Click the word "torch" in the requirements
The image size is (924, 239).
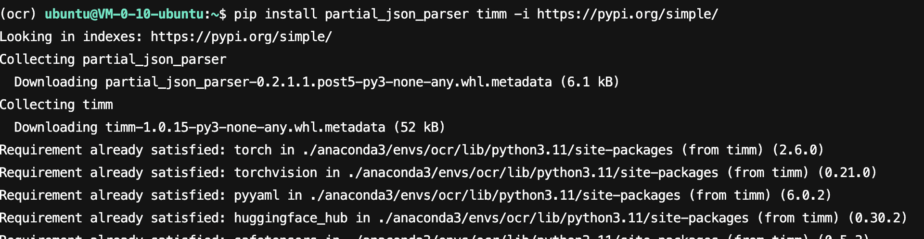pyautogui.click(x=253, y=150)
